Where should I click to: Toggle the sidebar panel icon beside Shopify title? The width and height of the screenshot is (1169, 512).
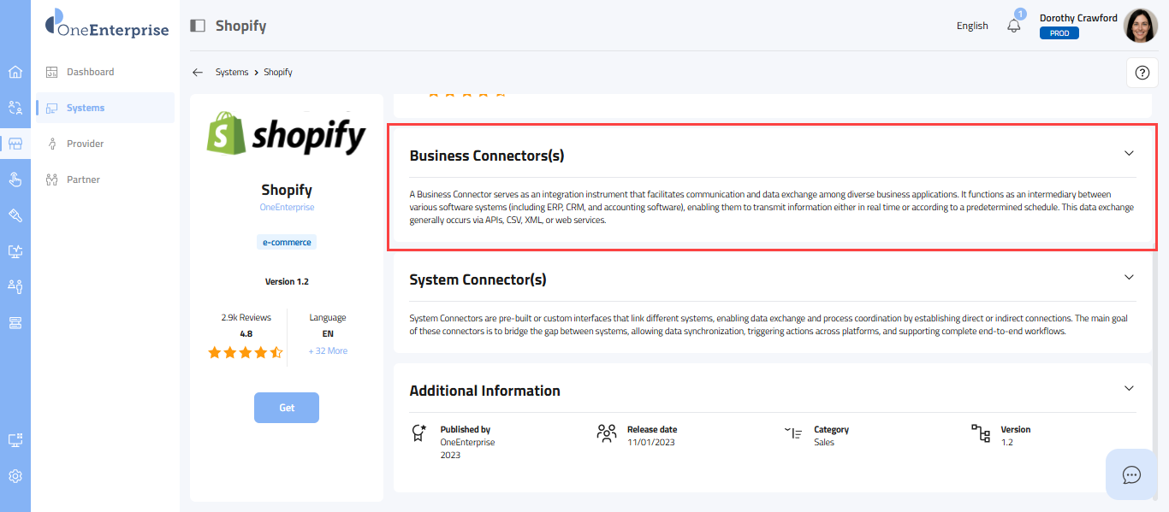coord(198,26)
